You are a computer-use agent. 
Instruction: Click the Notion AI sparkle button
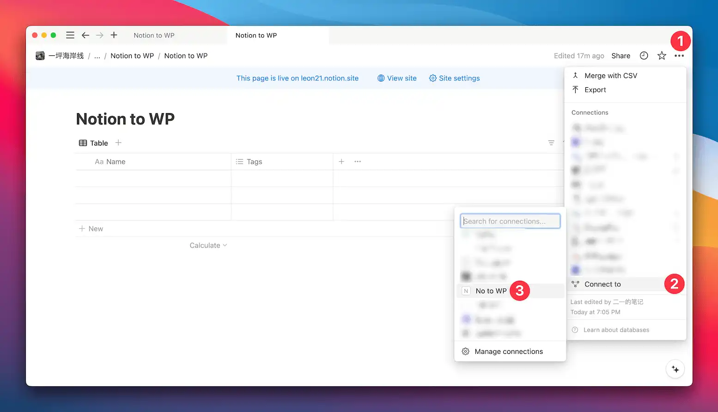(675, 369)
